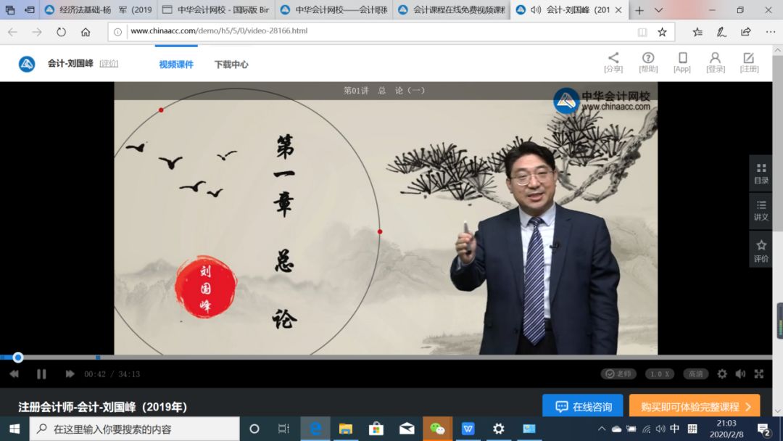Go back in the browser
The width and height of the screenshot is (783, 441).
[12, 32]
